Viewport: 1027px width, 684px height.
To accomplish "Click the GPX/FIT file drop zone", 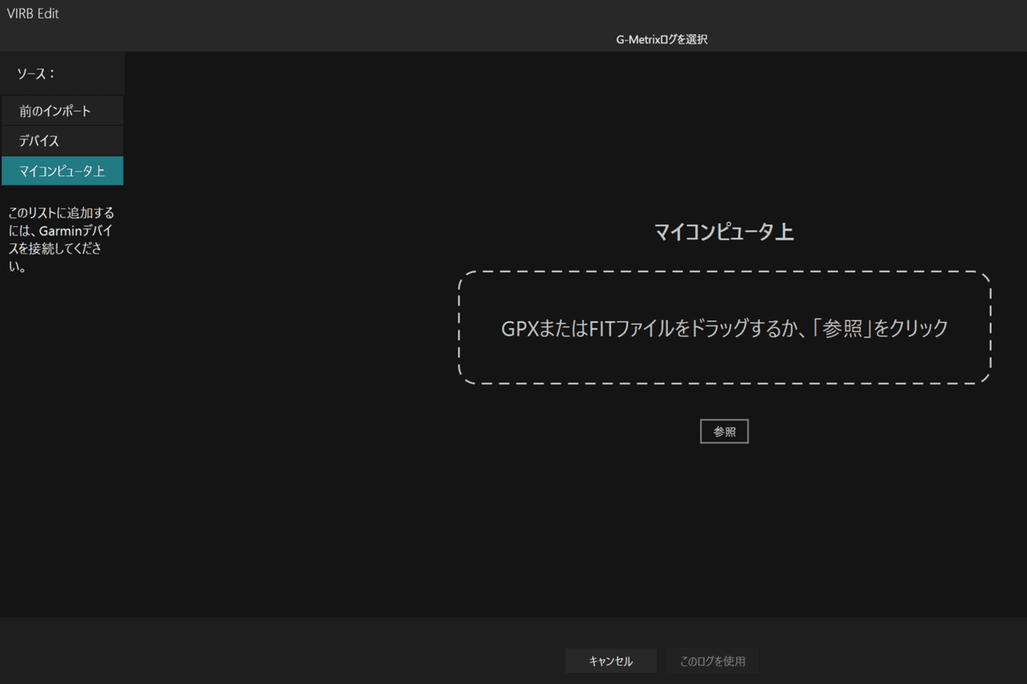I will click(724, 328).
